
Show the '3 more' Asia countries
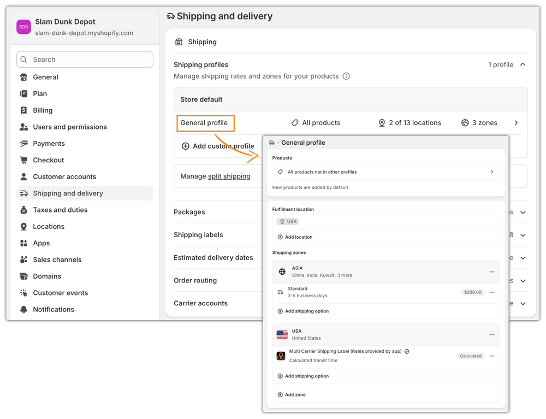(x=345, y=275)
